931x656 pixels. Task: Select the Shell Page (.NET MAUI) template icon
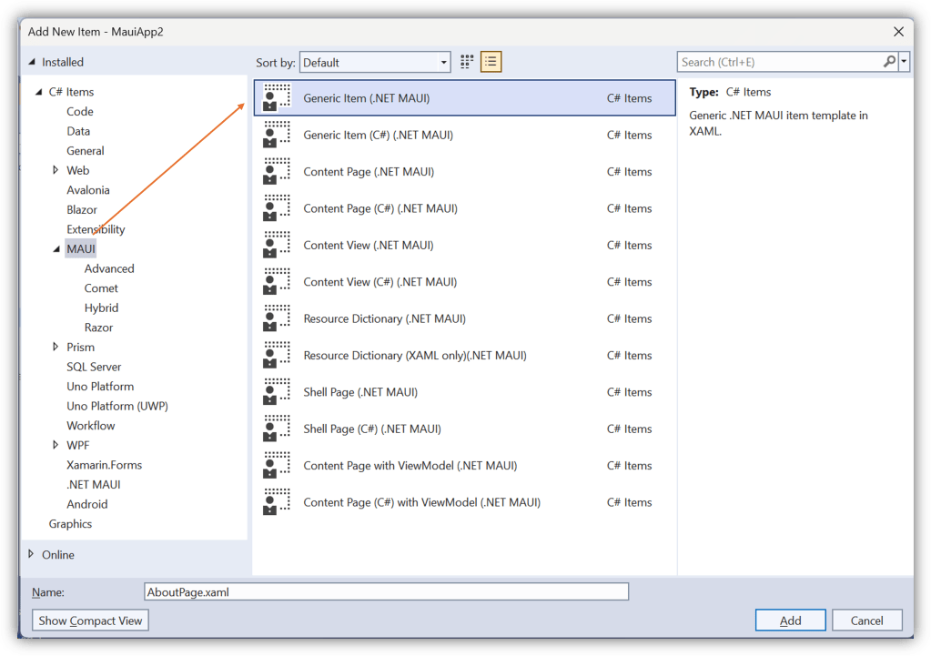pos(277,391)
